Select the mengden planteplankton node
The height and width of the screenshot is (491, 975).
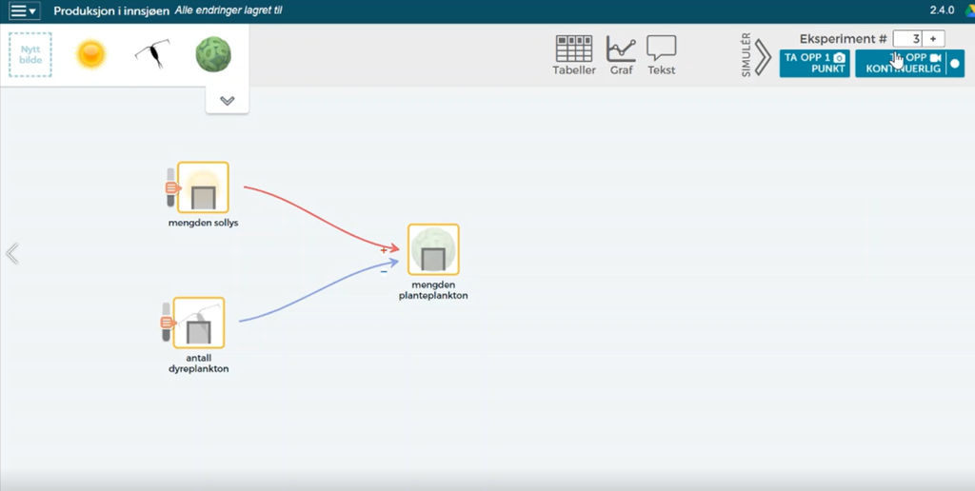[433, 250]
